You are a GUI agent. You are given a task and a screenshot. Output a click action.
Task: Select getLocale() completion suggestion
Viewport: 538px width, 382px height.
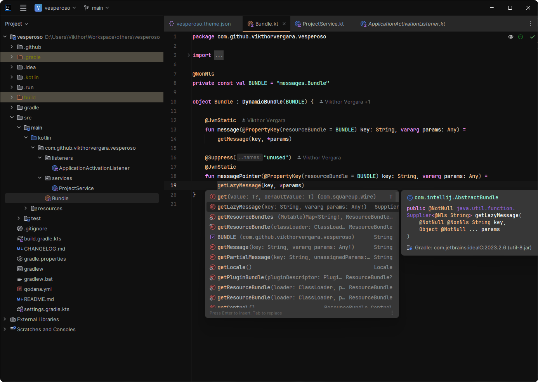click(x=302, y=267)
